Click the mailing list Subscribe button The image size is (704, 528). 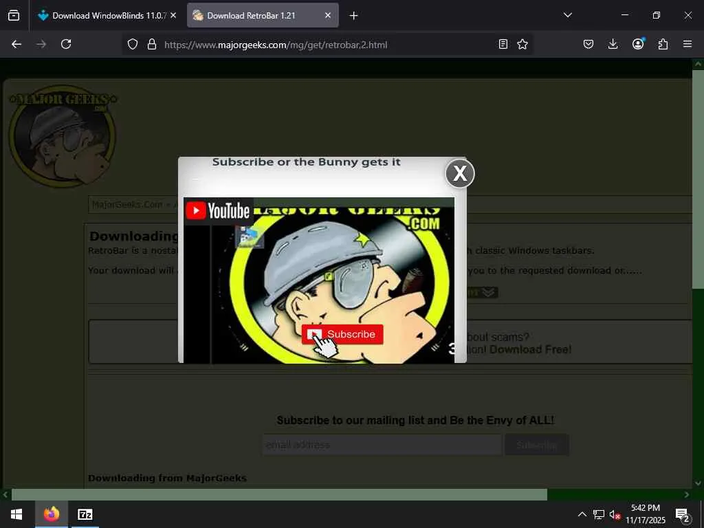[x=537, y=445]
